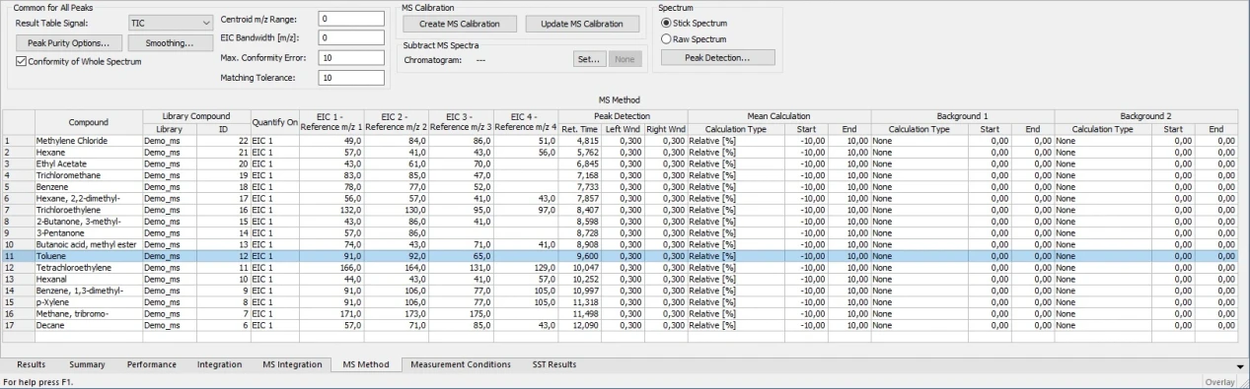The height and width of the screenshot is (389, 1250).
Task: Open the Integration tab
Action: click(219, 364)
